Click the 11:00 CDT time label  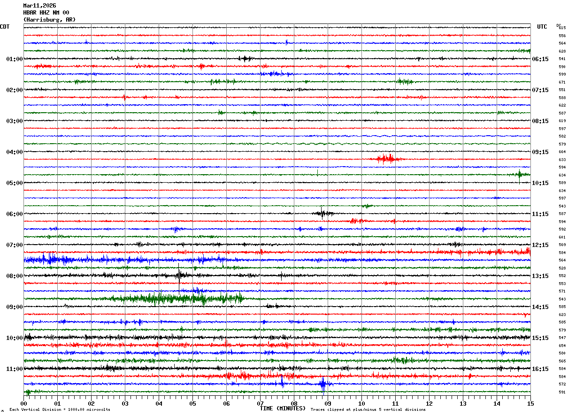(15, 369)
